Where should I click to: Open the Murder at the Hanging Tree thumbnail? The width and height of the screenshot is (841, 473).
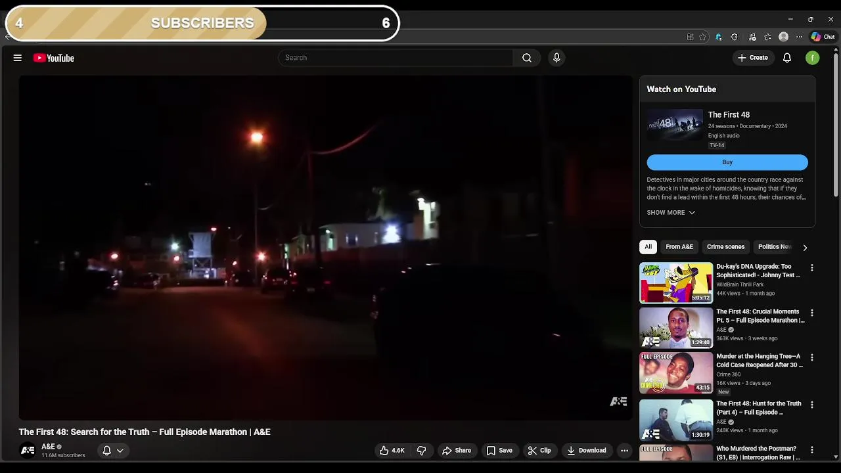pyautogui.click(x=676, y=373)
